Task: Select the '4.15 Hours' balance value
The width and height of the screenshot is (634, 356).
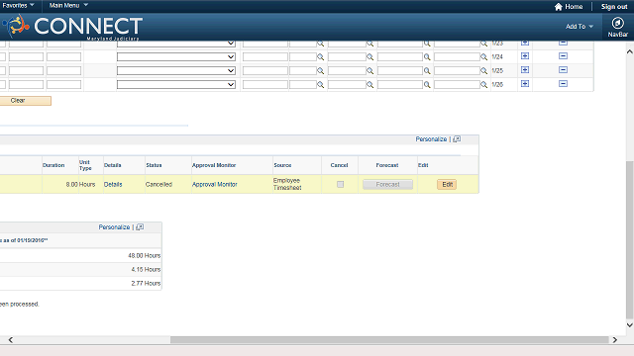Action: (x=146, y=269)
